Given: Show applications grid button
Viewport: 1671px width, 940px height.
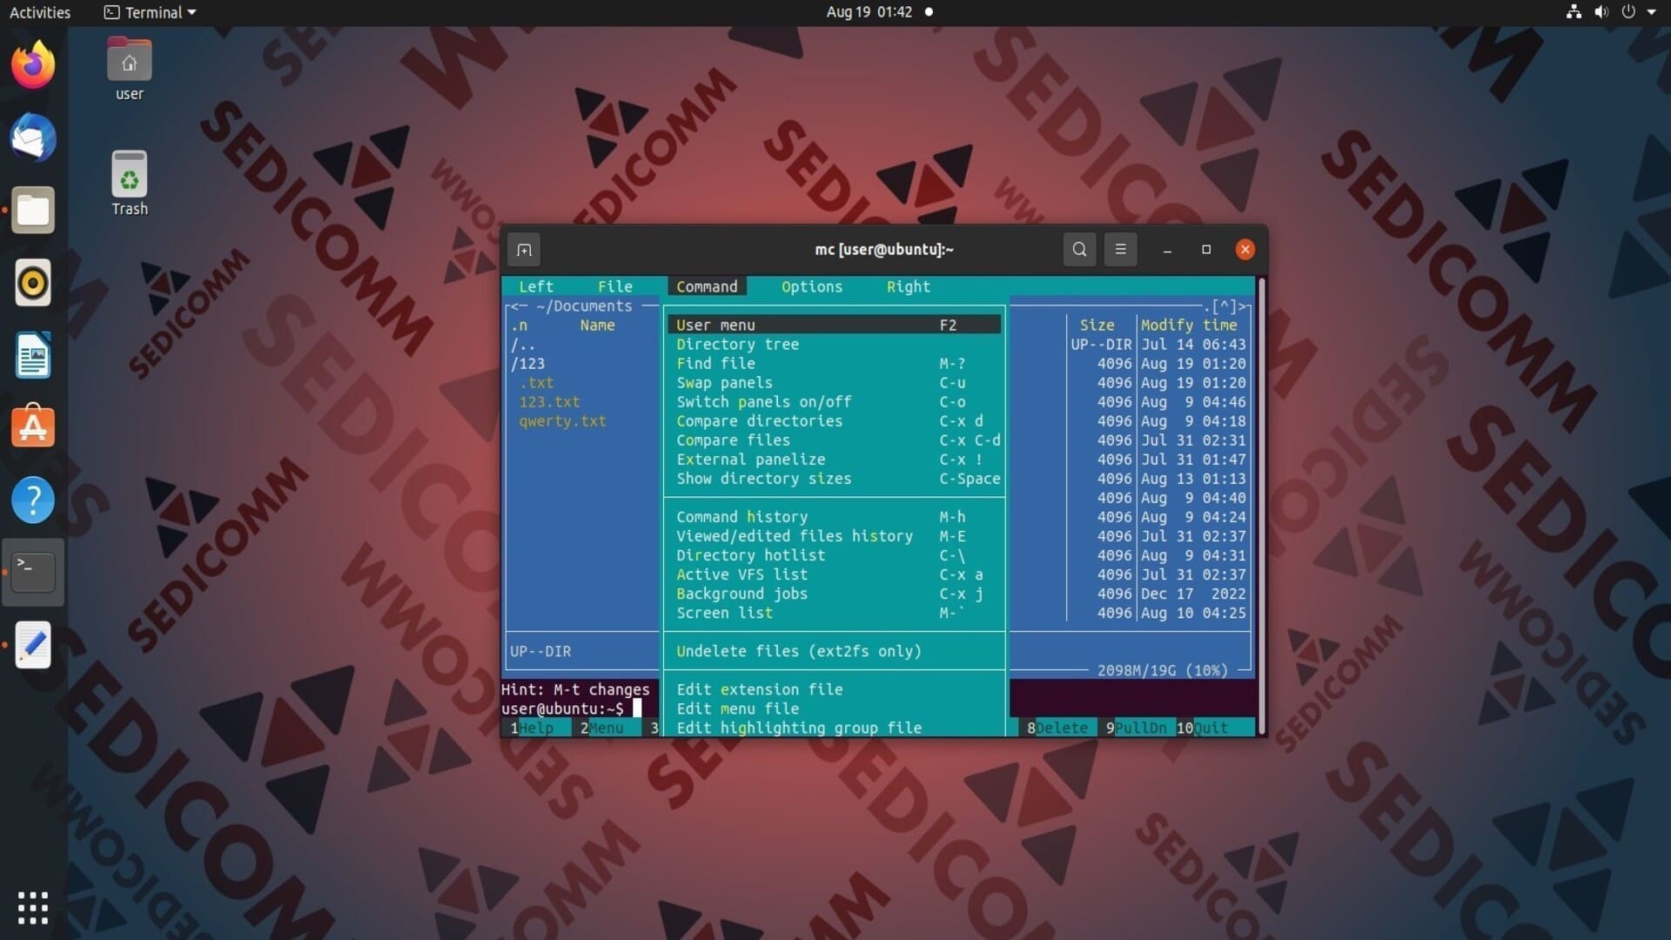Looking at the screenshot, I should [33, 908].
